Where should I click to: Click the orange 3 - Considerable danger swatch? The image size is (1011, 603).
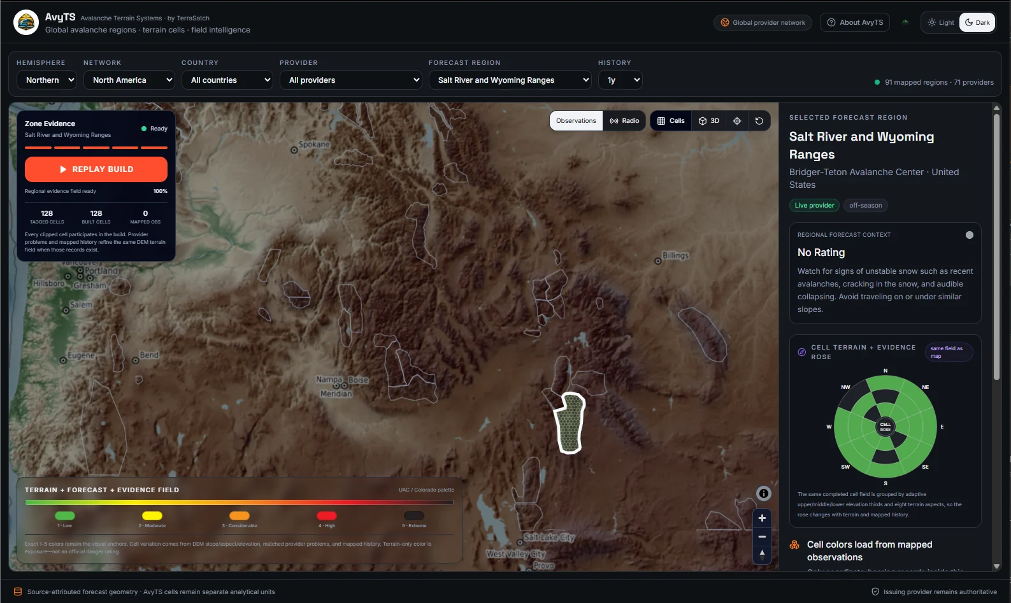pos(240,516)
